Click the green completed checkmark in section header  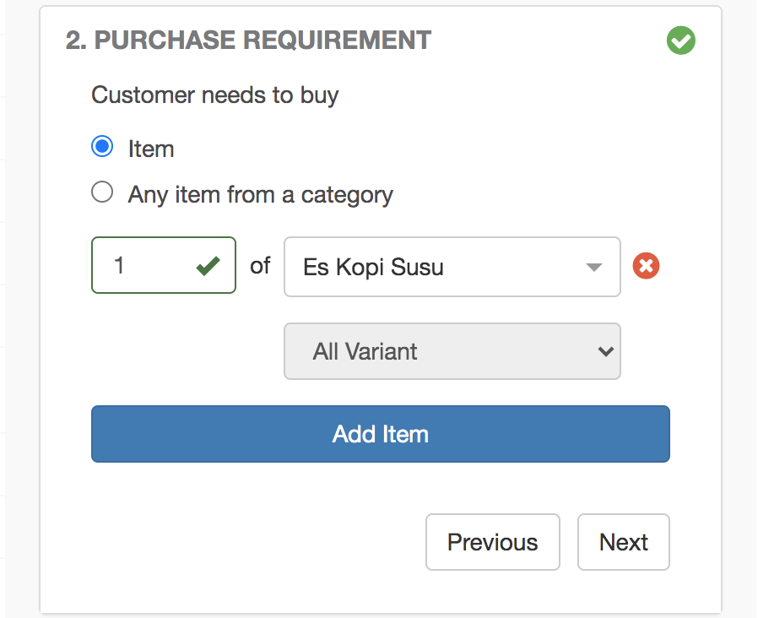tap(680, 41)
